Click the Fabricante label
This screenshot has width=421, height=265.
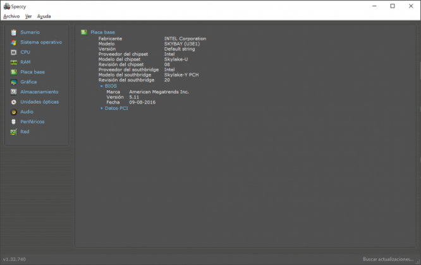point(110,38)
